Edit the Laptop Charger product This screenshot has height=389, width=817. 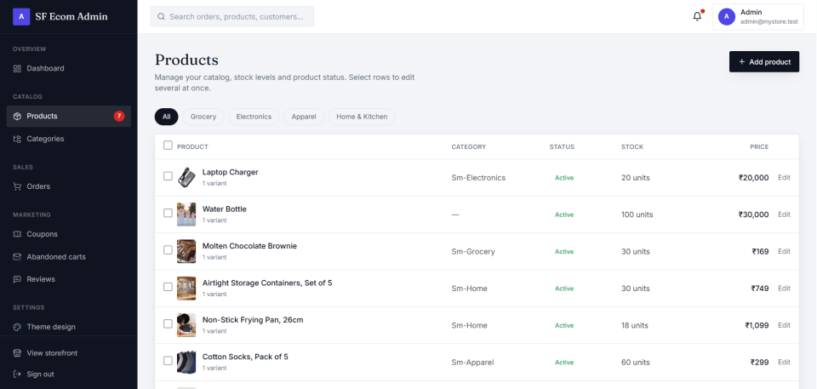point(784,177)
